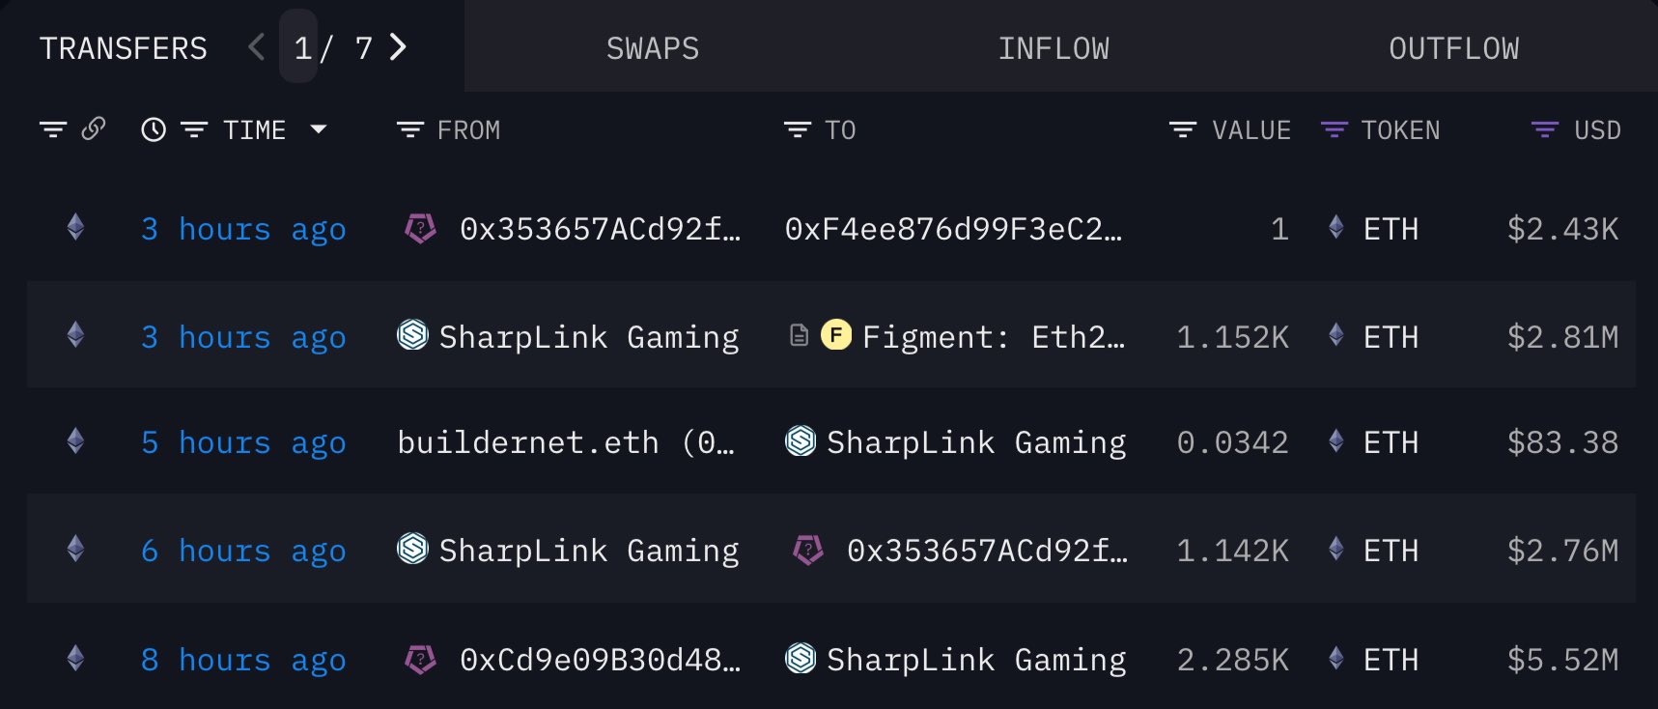Image resolution: width=1658 pixels, height=709 pixels.
Task: Go to next transfers page
Action: click(x=398, y=46)
